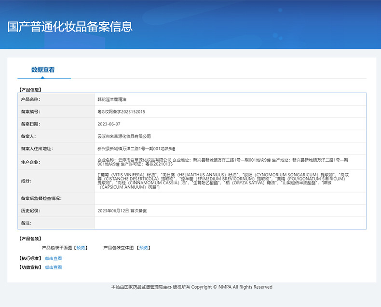Click the filer company name value
Viewport: 381px width, 307px height.
click(124, 136)
